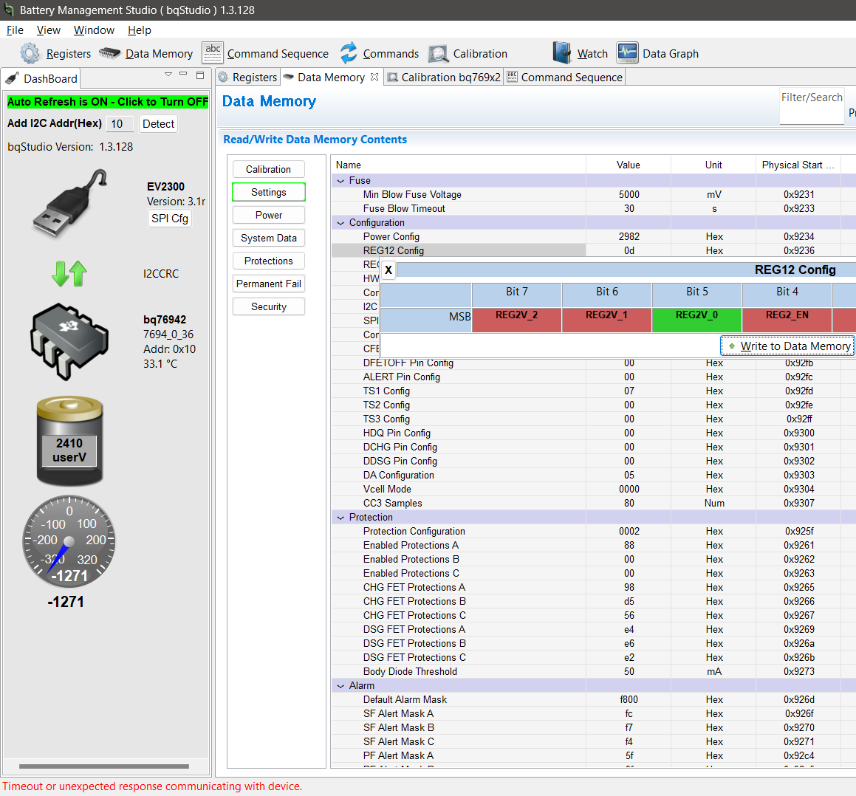Collapse the Protection group chevron

click(x=340, y=518)
